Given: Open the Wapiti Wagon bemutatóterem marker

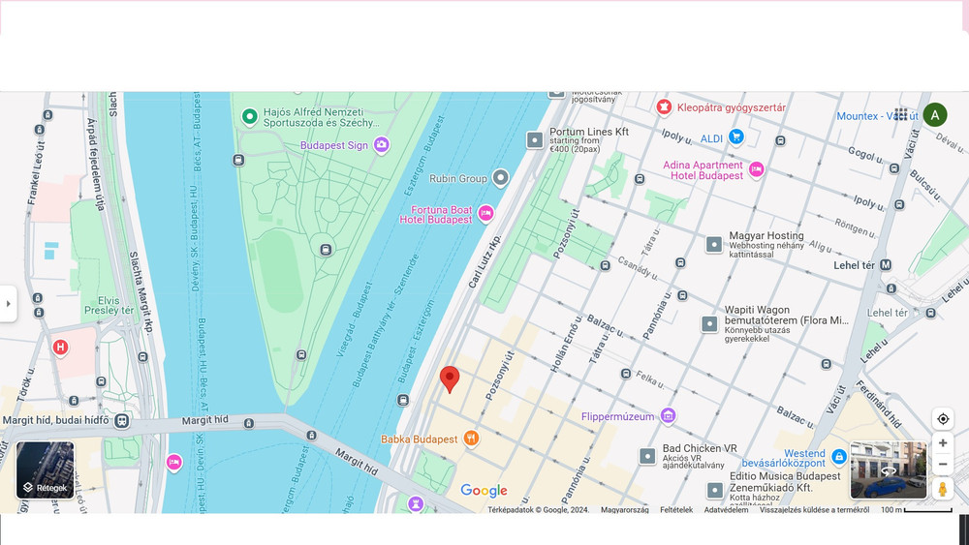Looking at the screenshot, I should tap(709, 323).
